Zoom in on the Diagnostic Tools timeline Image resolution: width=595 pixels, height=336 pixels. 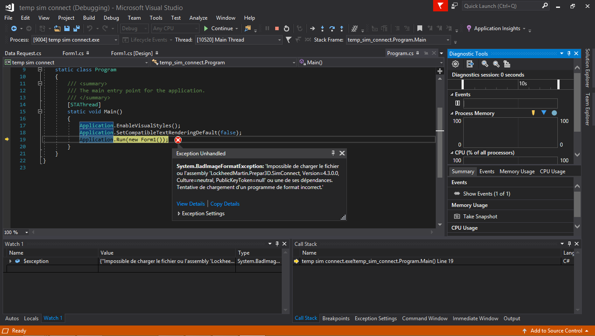[x=485, y=64]
